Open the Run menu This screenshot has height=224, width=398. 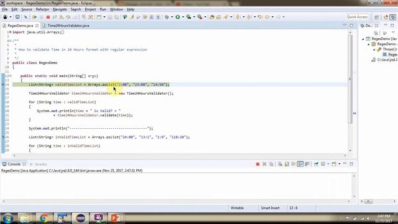click(103, 9)
